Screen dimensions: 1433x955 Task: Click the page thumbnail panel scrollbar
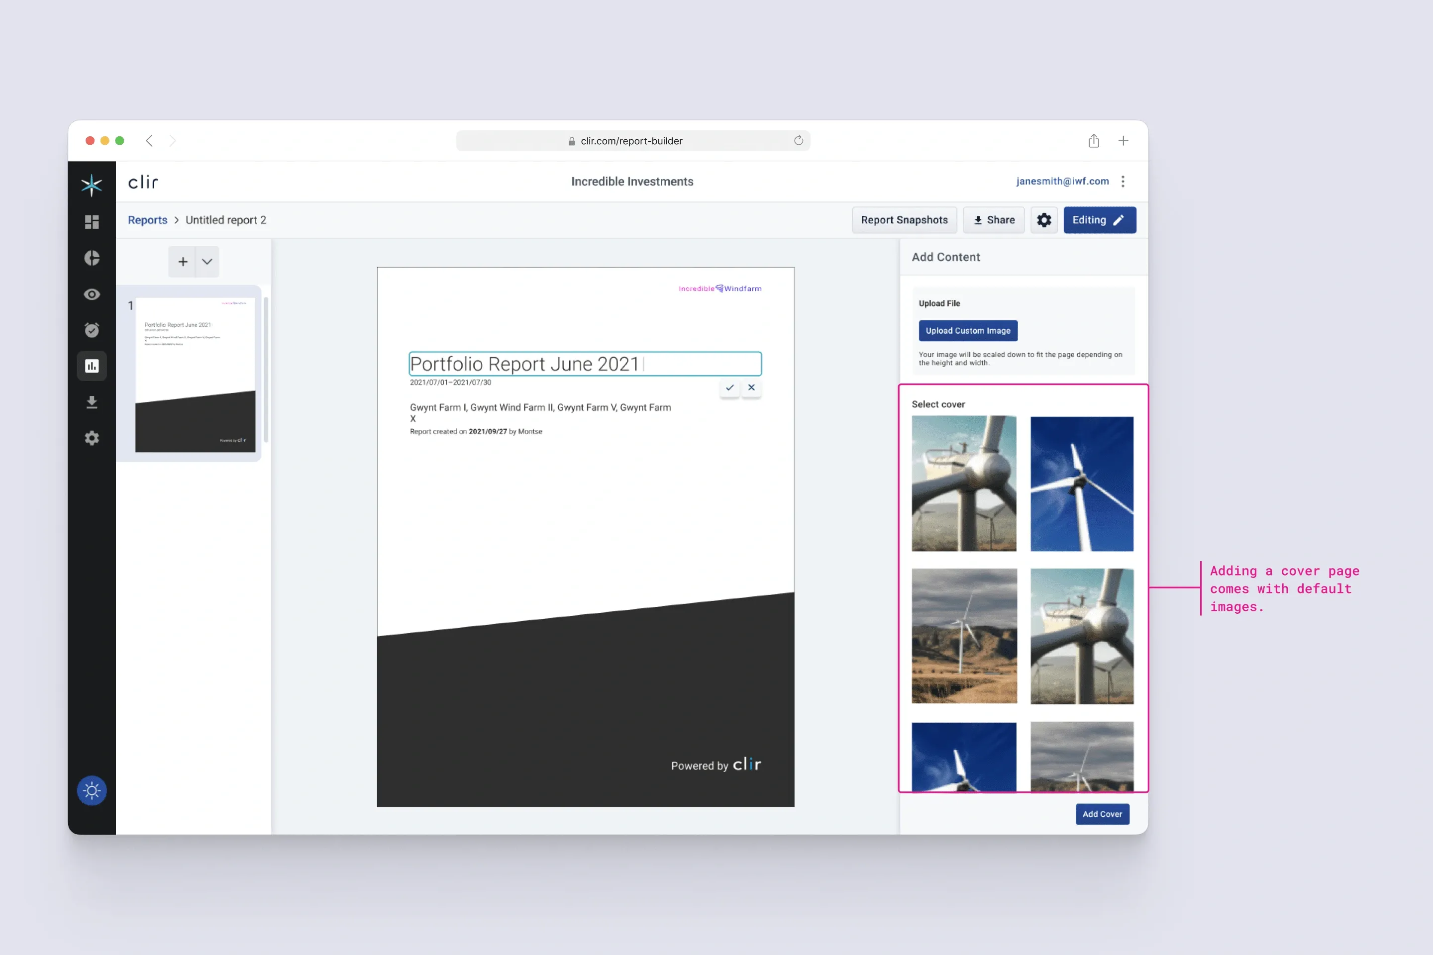point(266,369)
